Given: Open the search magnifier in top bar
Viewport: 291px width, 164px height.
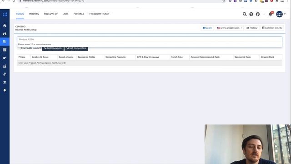Looking at the screenshot, I should click(245, 14).
